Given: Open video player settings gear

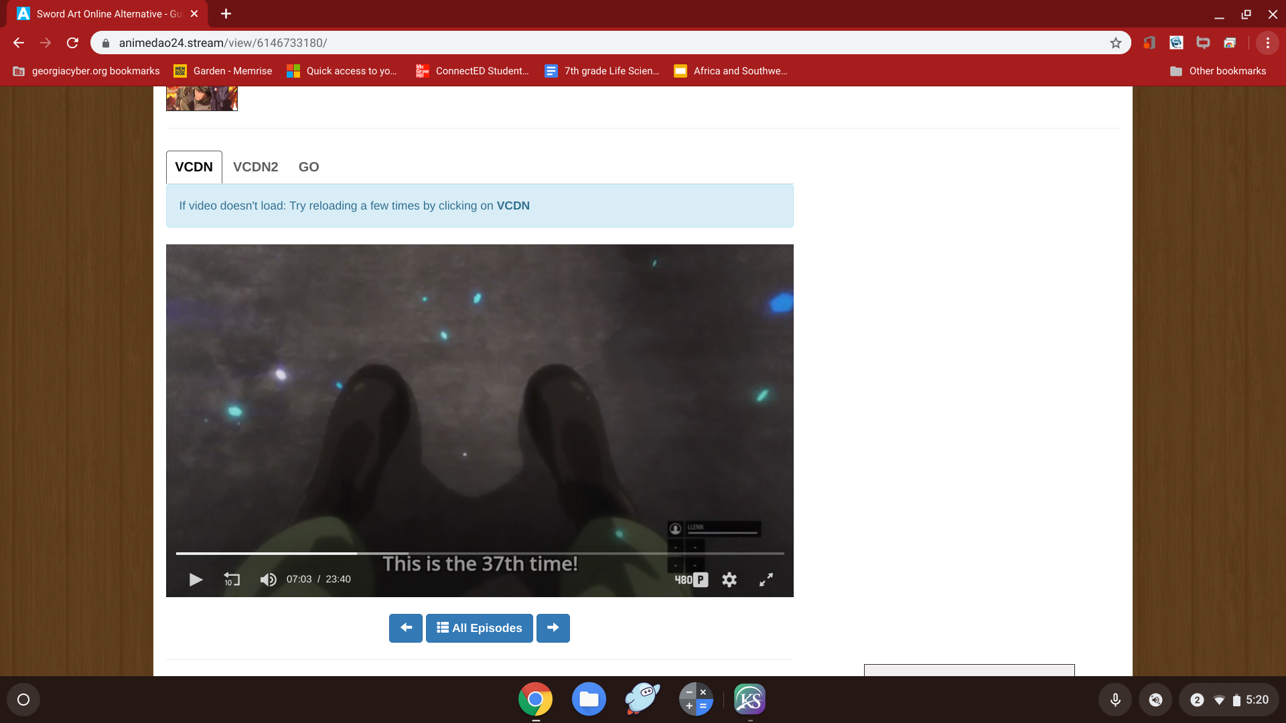Looking at the screenshot, I should [x=729, y=580].
